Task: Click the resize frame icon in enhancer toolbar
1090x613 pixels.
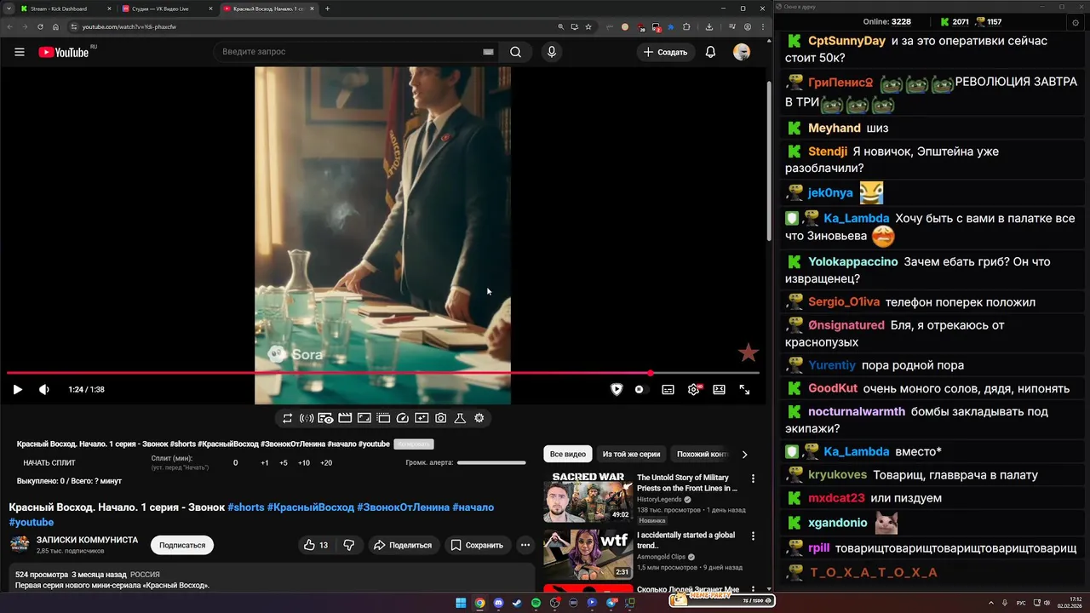Action: [x=364, y=418]
